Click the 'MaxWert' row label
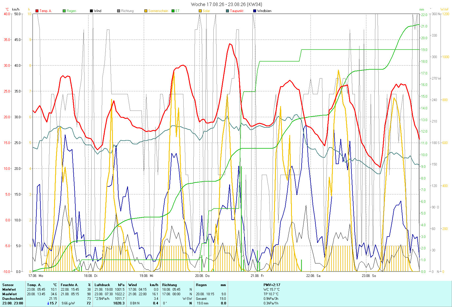Screen dimensions: 452x307 [9, 294]
